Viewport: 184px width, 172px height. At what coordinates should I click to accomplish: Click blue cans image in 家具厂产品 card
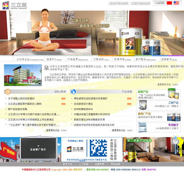[x=174, y=117]
